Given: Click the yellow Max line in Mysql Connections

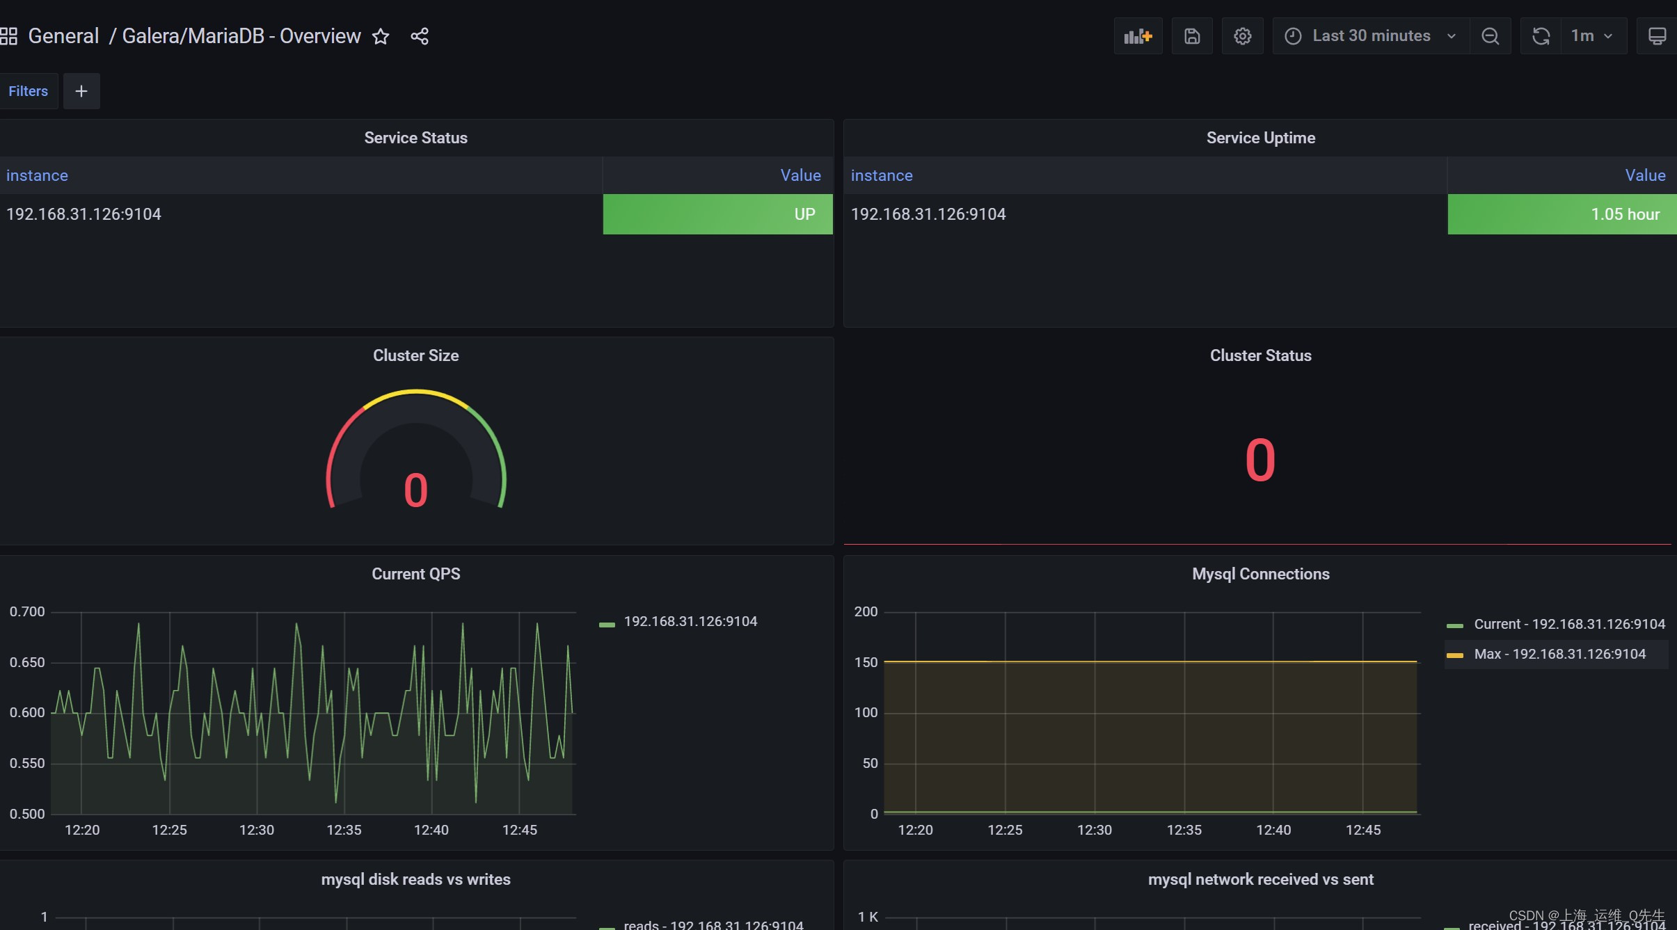Looking at the screenshot, I should [x=1150, y=662].
